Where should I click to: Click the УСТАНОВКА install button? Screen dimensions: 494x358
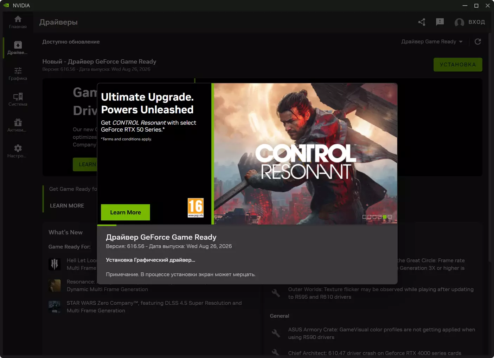point(458,65)
